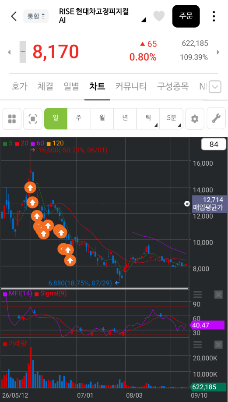This screenshot has width=228, height=402.
Task: Expand the 5분 minute interval dropdown
Action: [172, 119]
